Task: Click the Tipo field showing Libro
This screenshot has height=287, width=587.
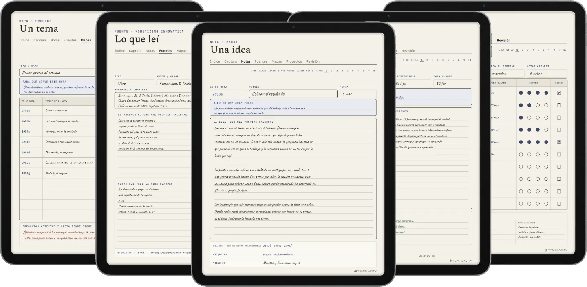Action: (134, 83)
